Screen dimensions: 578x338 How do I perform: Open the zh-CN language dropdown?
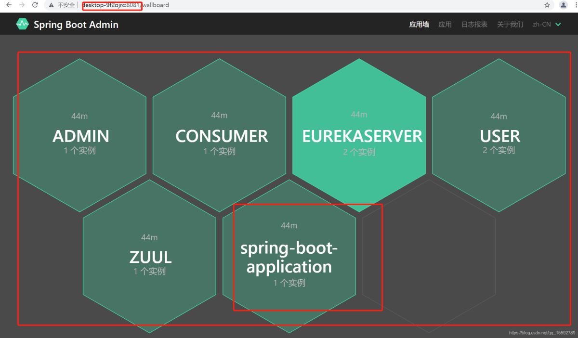click(x=543, y=24)
